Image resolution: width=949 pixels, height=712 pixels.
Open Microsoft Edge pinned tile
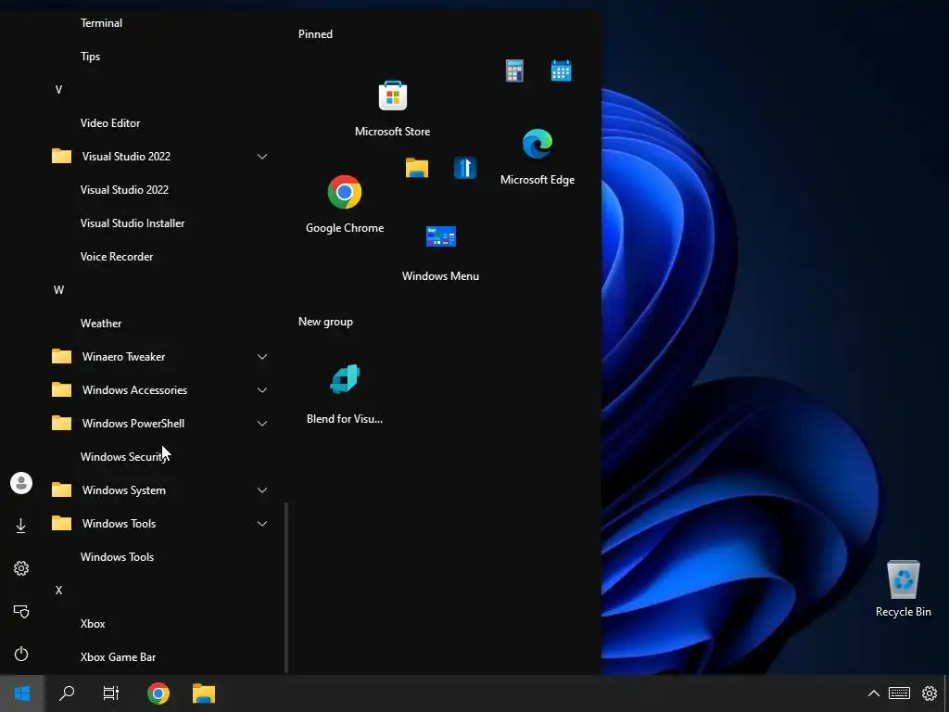pos(537,156)
